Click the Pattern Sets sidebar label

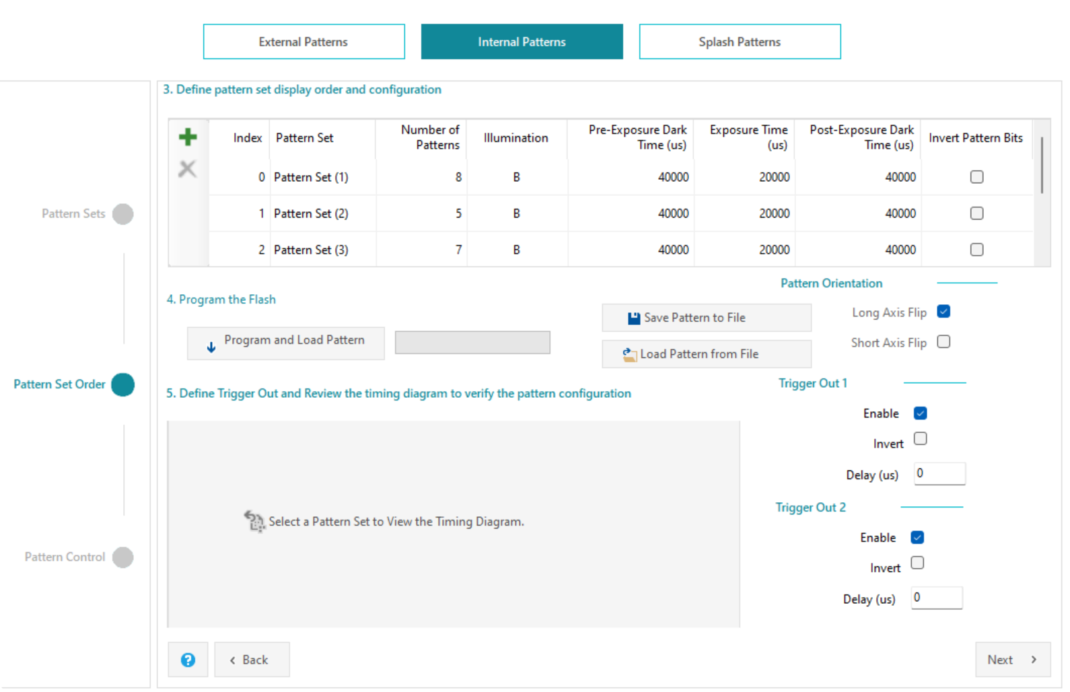point(73,213)
